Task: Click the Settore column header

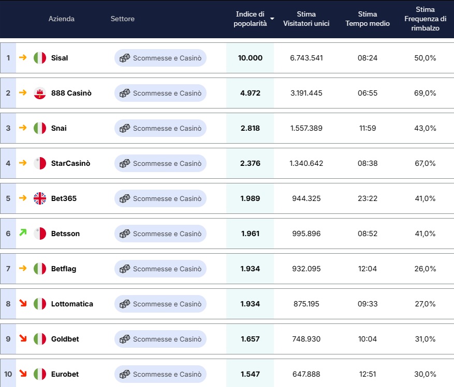Action: coord(122,19)
